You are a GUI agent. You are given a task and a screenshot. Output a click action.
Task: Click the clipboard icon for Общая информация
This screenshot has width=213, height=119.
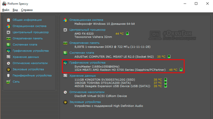coord(8,20)
